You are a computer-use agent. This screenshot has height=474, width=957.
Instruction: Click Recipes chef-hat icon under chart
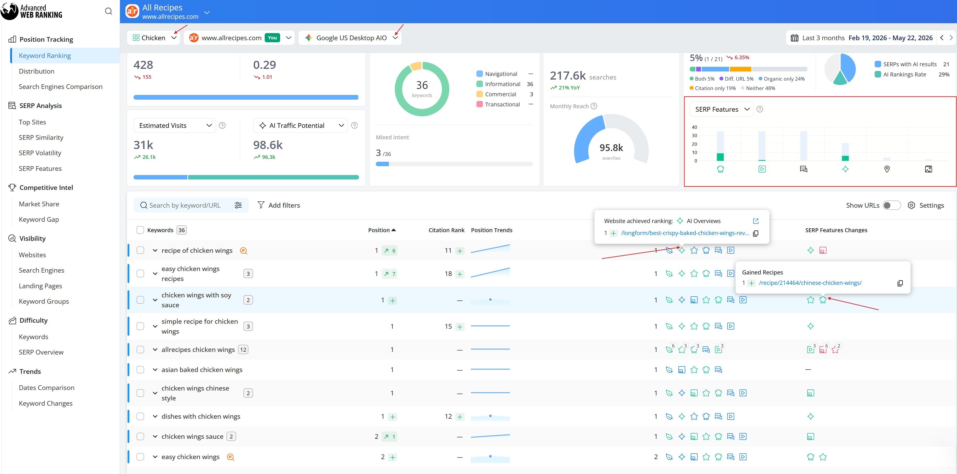(720, 169)
